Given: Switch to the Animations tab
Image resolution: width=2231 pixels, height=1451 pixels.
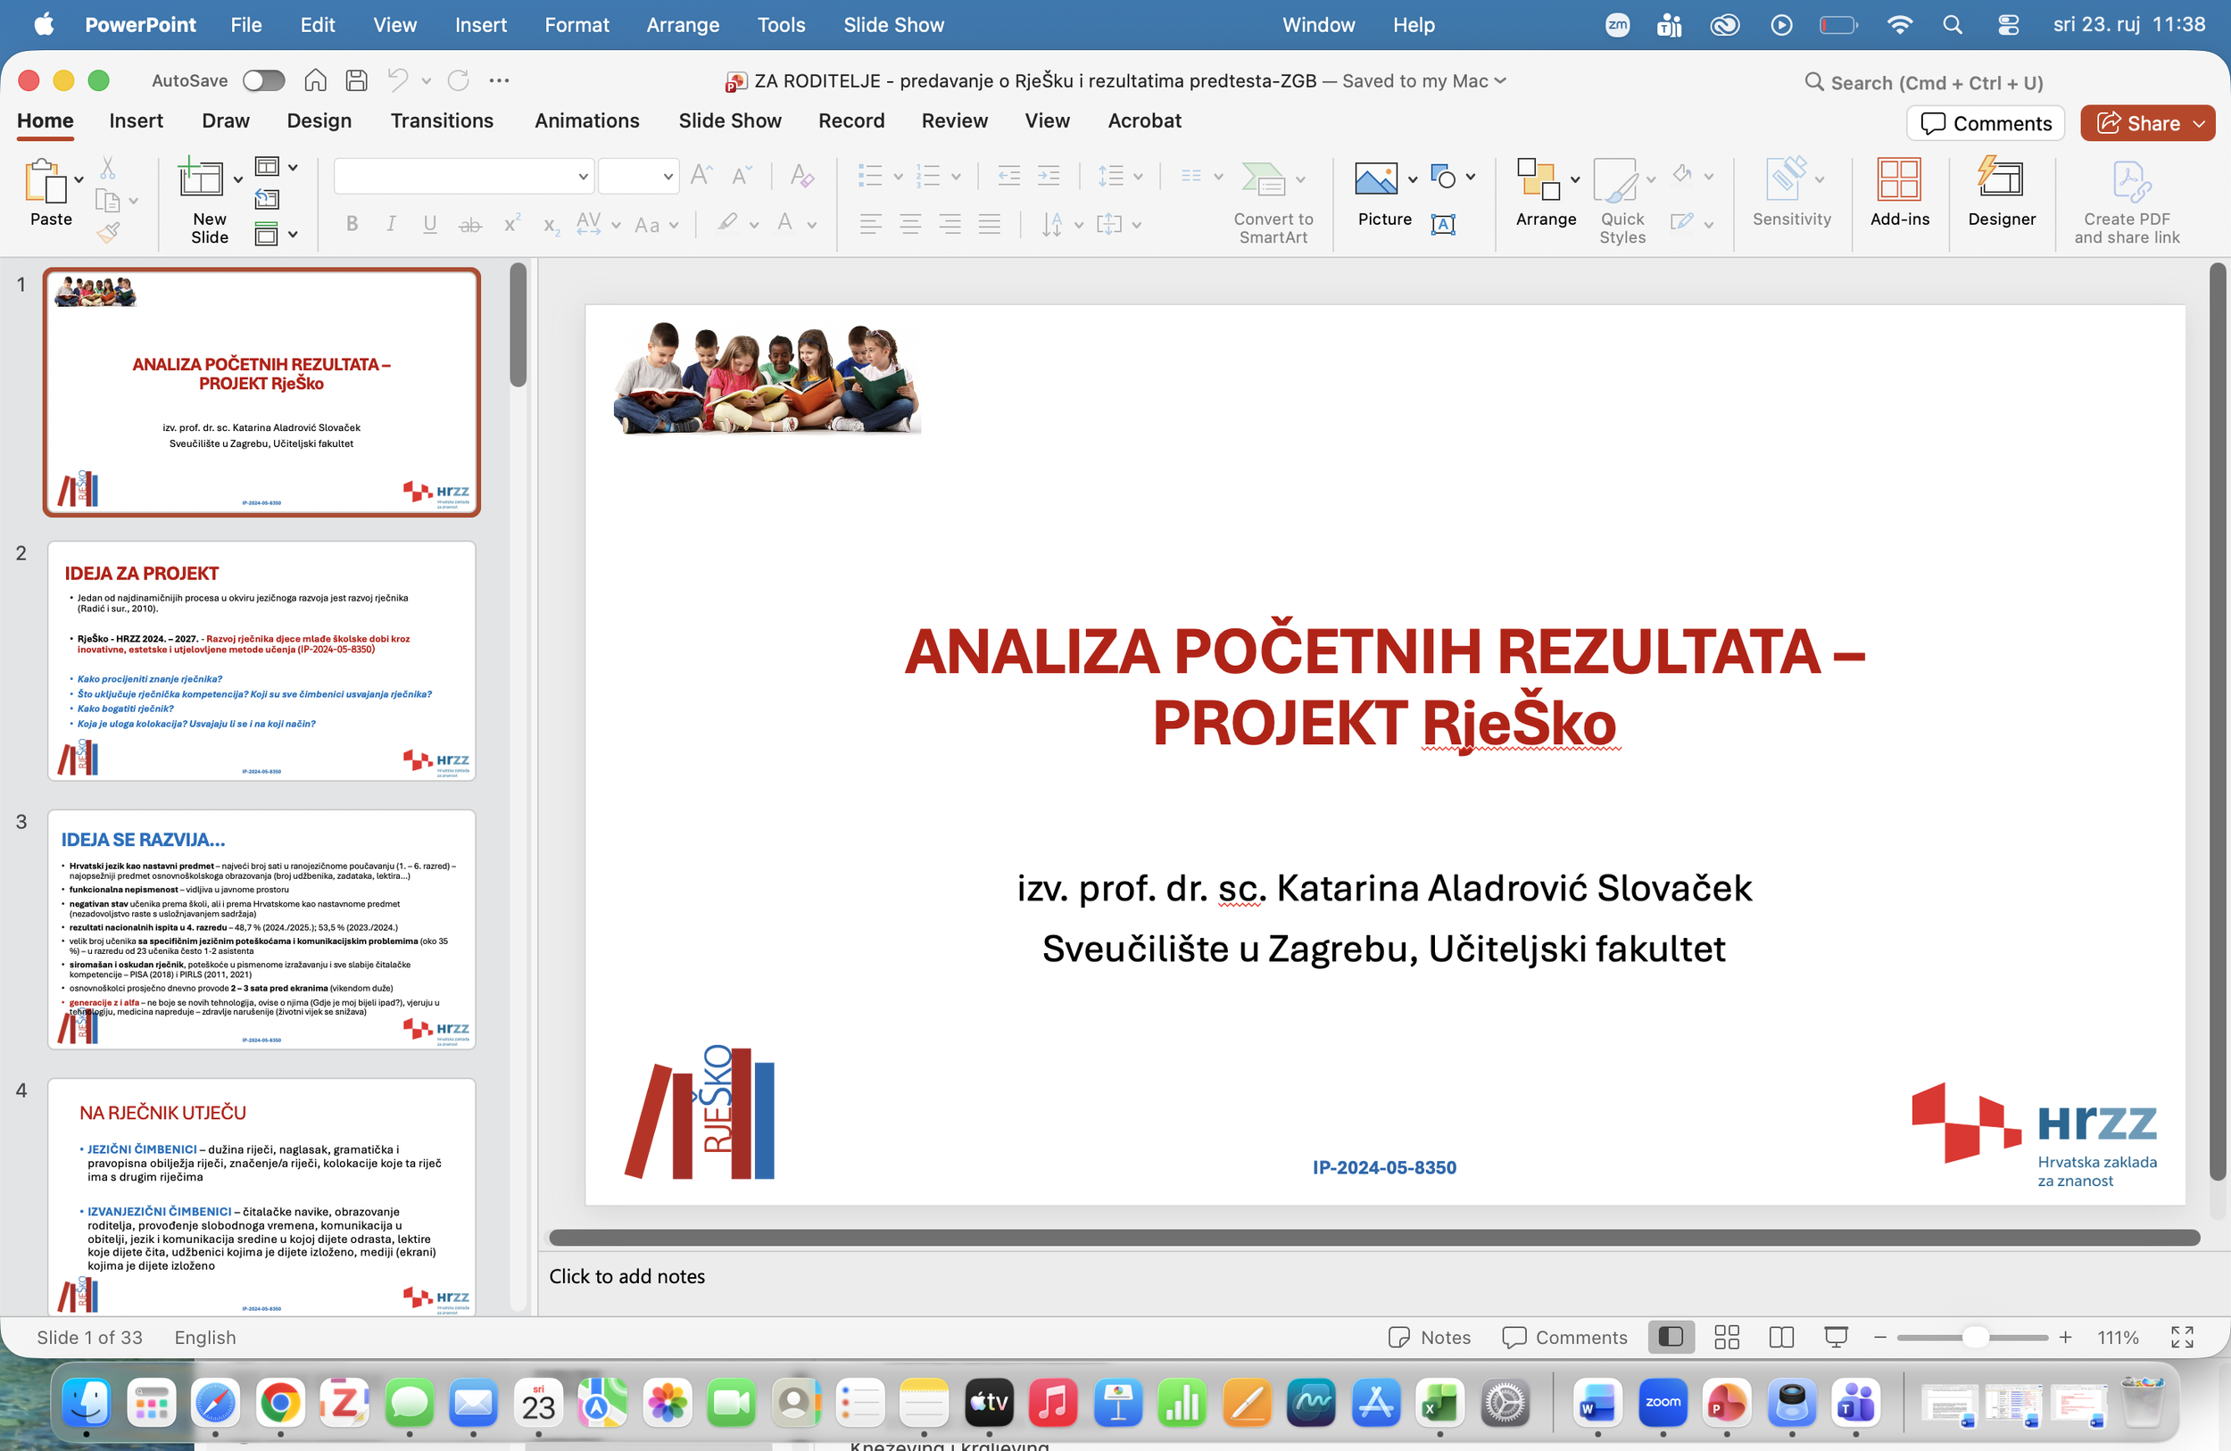Looking at the screenshot, I should [x=587, y=121].
